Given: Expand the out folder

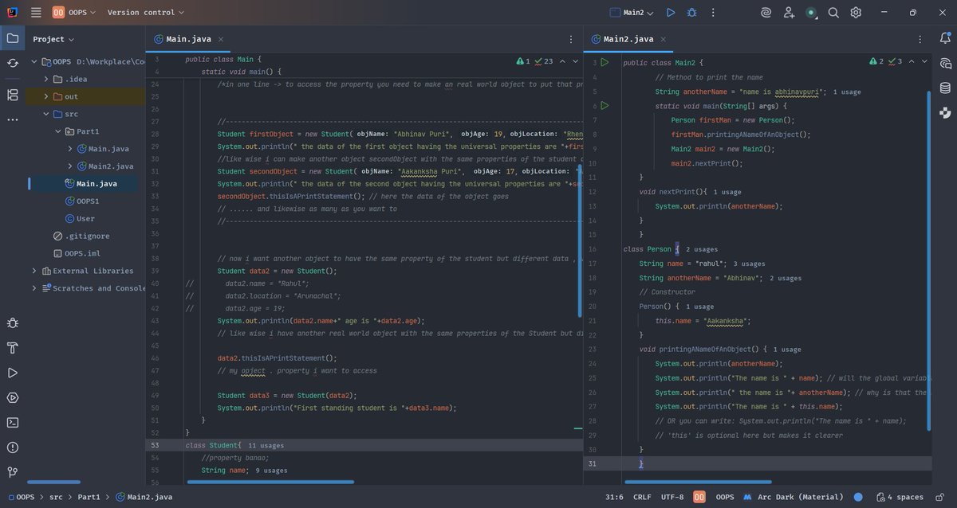Looking at the screenshot, I should (46, 96).
